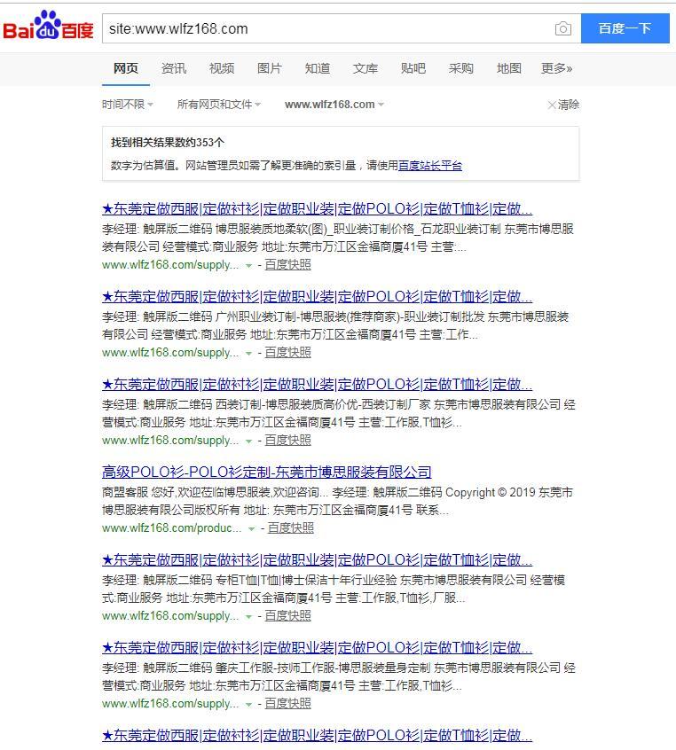
Task: Select the 网页 tab
Action: (125, 68)
